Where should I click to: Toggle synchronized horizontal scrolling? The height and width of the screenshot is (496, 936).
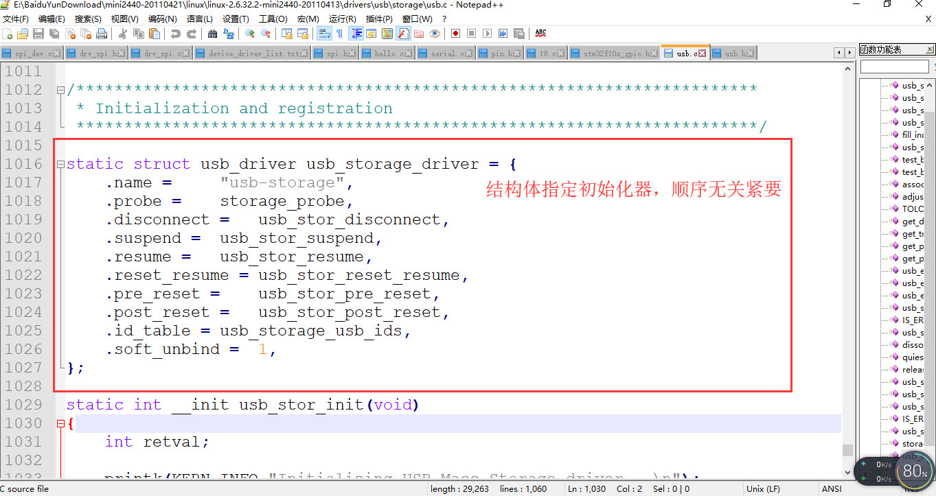point(302,33)
